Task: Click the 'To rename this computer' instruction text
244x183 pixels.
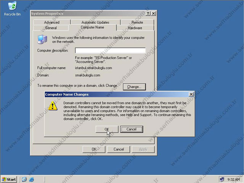Action: (x=77, y=86)
